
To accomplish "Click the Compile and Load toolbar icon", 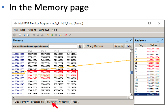I will point(29,35).
